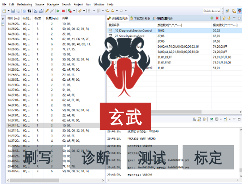Click the blue circular toolbar icon

click(x=24, y=11)
